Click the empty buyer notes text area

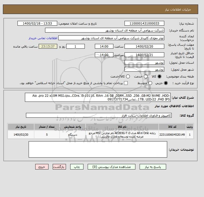[x=98, y=149]
